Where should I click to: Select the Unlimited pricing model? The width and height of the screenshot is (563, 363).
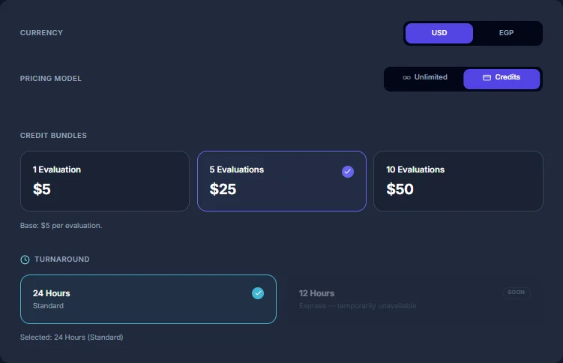(x=425, y=77)
